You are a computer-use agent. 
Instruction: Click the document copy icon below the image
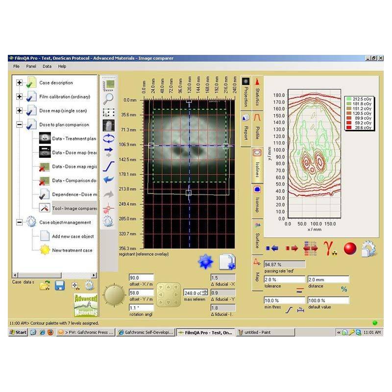point(227,262)
